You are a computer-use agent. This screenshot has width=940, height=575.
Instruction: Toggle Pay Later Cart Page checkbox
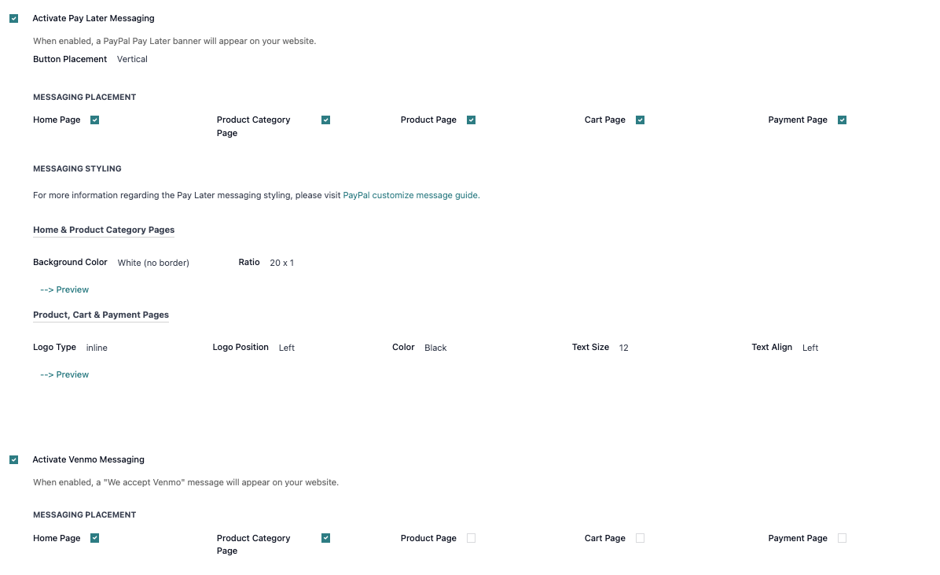tap(640, 120)
